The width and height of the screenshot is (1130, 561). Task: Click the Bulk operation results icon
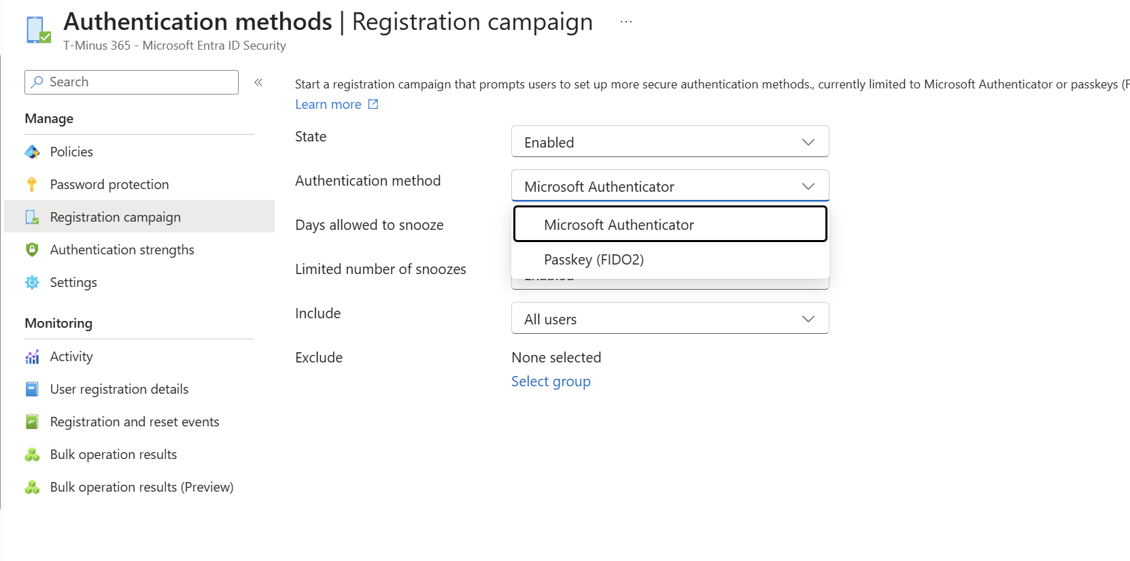click(32, 454)
